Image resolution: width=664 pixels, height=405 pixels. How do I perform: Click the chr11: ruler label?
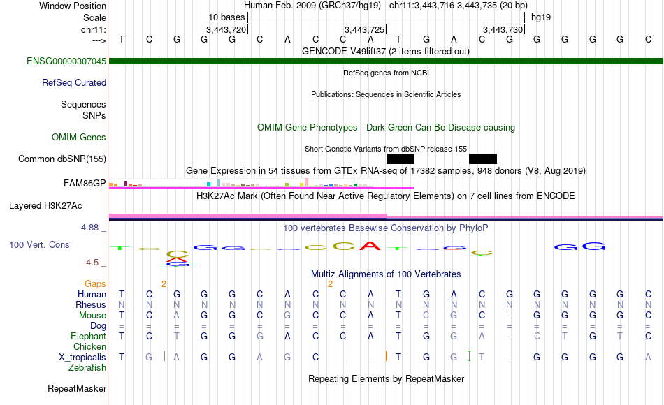(93, 29)
